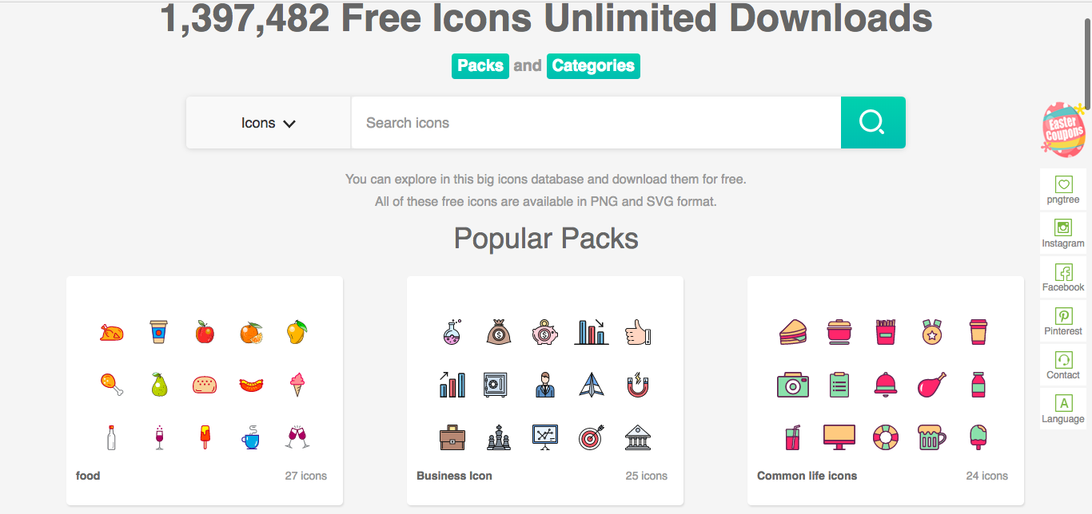1092x514 pixels.
Task: Click the Easter Coupons egg badge
Action: coord(1064,128)
